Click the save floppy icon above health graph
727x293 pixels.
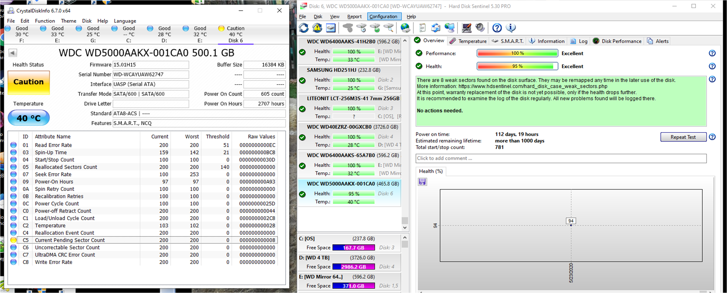(x=422, y=182)
